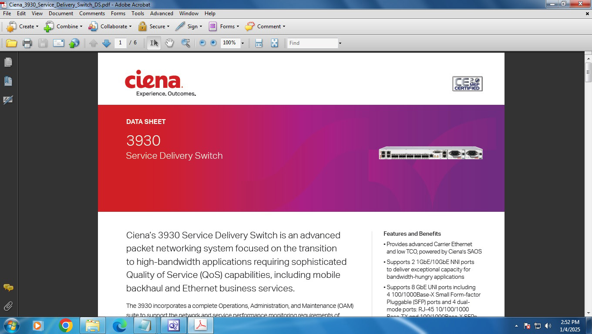This screenshot has height=334, width=592.
Task: Expand the Comment toolbar menu
Action: 265,27
